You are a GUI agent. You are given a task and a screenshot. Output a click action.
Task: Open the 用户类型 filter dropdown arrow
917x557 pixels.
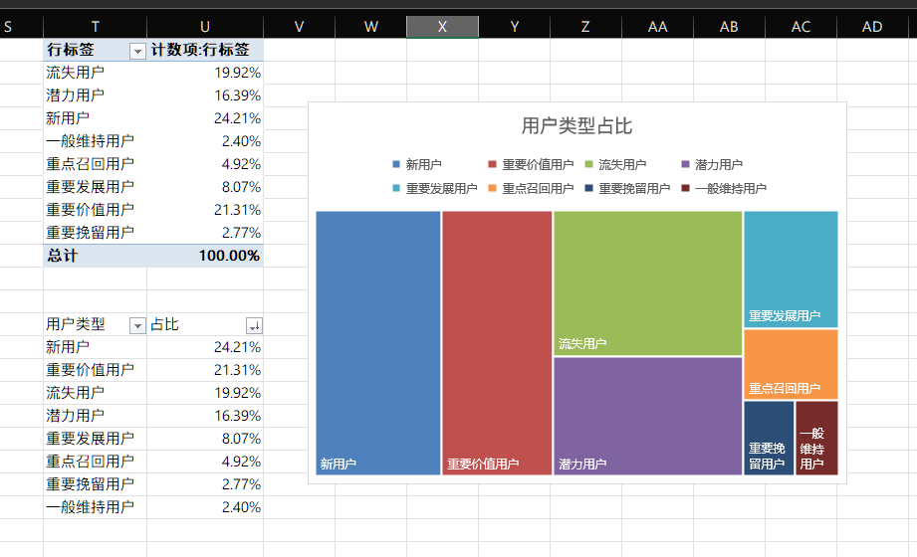click(x=136, y=325)
